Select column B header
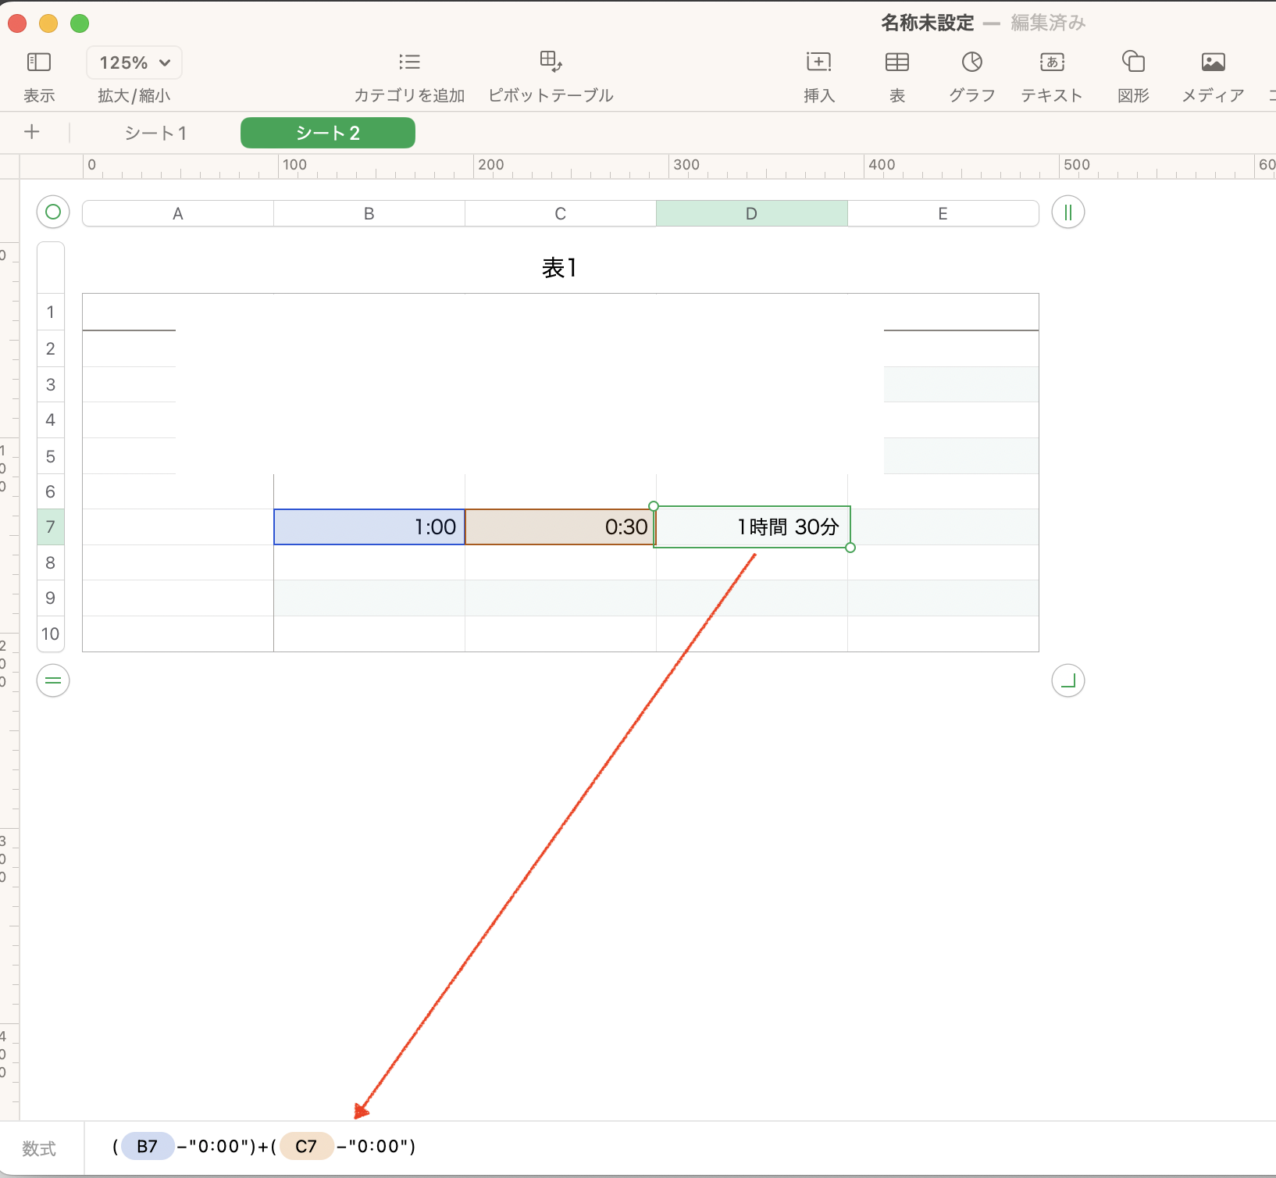 (369, 213)
